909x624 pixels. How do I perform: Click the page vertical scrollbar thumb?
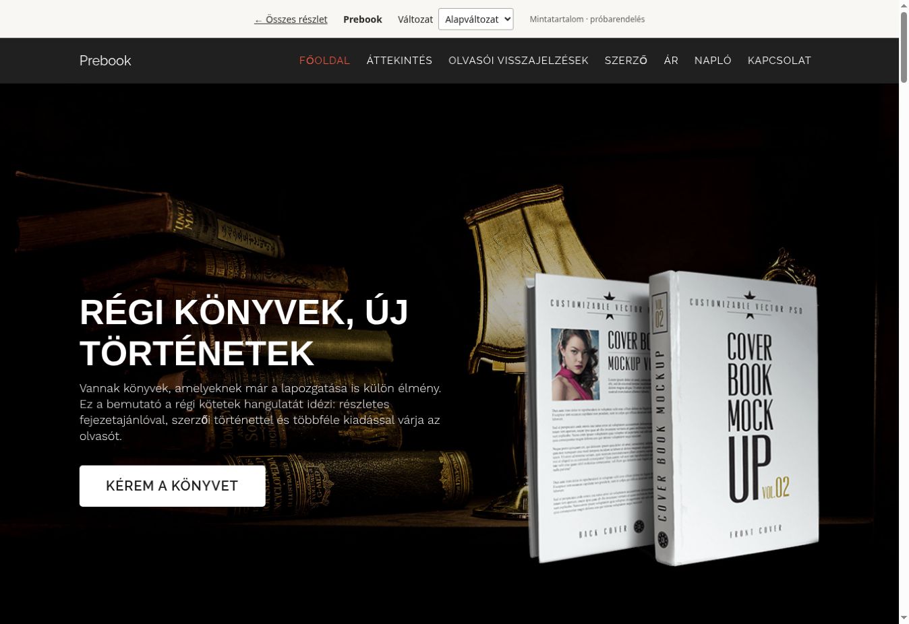[x=904, y=47]
